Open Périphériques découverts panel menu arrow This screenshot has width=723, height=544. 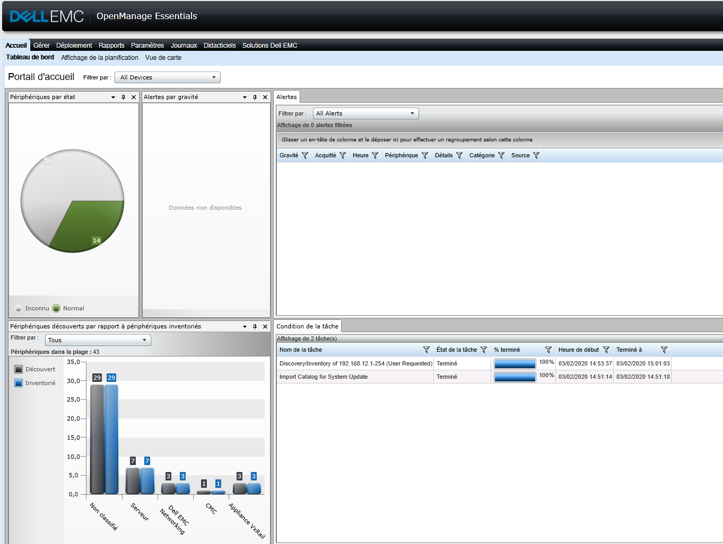point(245,326)
